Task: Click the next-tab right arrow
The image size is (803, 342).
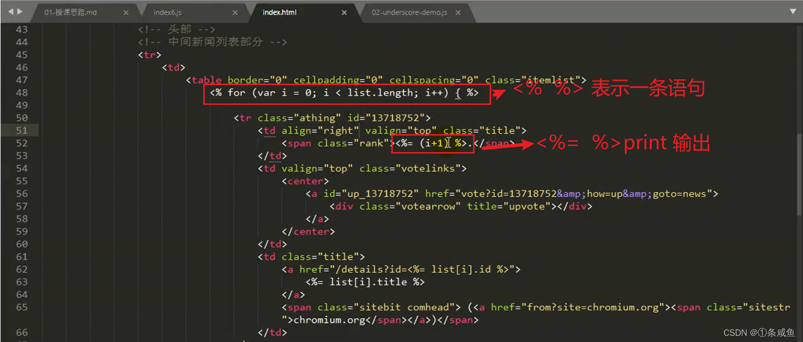Action: (20, 11)
